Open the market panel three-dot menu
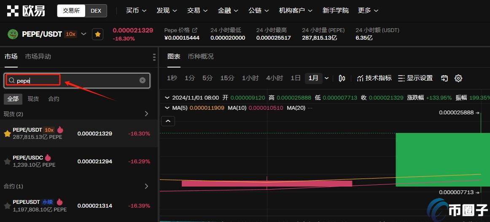This screenshot has height=222, width=490. coord(154,57)
